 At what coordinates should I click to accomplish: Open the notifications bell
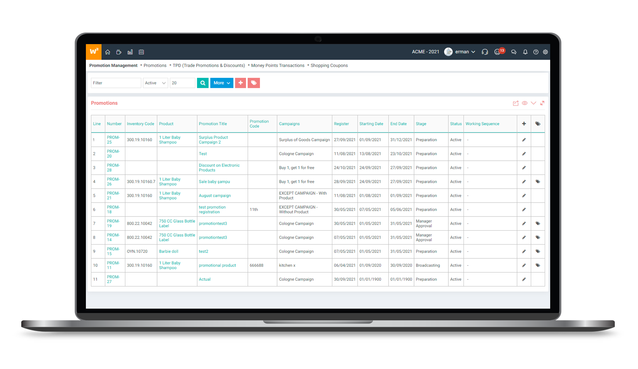click(525, 52)
